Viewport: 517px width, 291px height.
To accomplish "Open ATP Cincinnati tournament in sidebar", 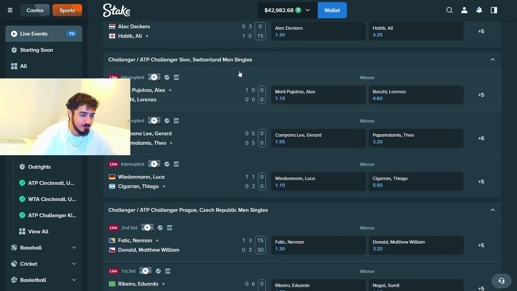I will point(48,183).
